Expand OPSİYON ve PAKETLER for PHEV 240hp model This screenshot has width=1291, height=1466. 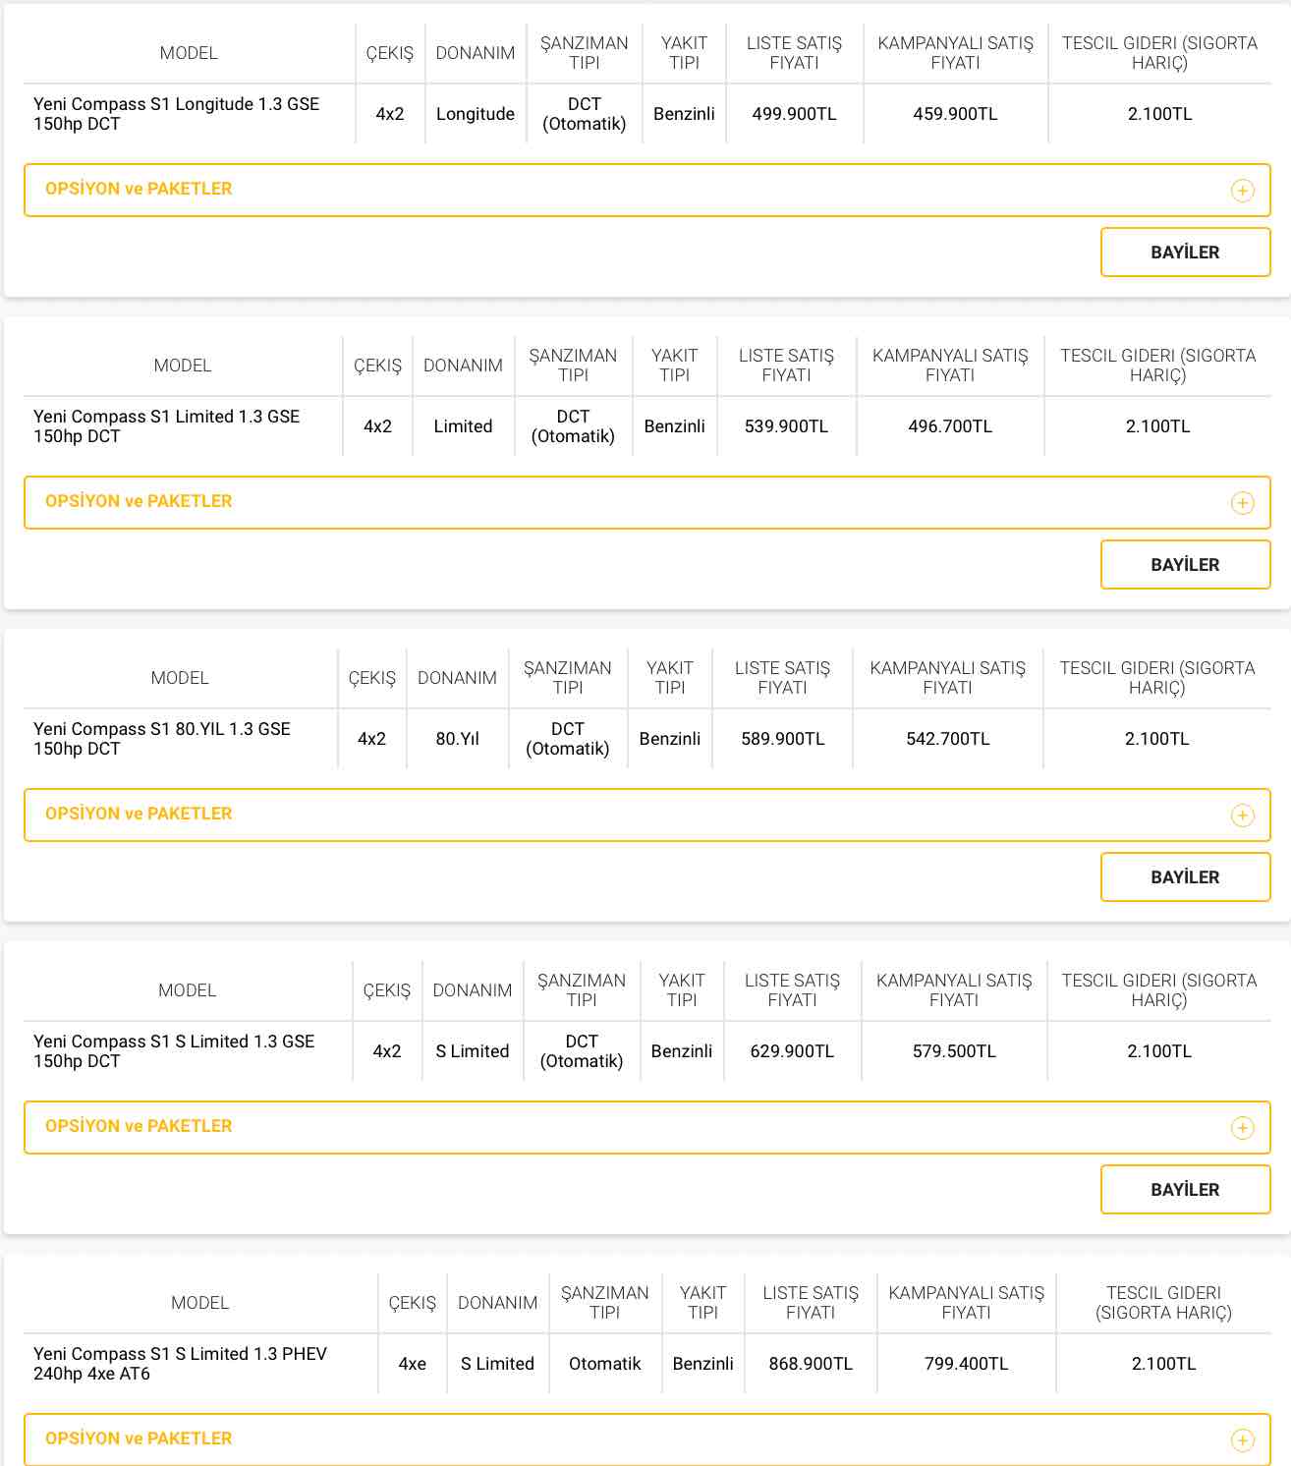pyautogui.click(x=646, y=1439)
